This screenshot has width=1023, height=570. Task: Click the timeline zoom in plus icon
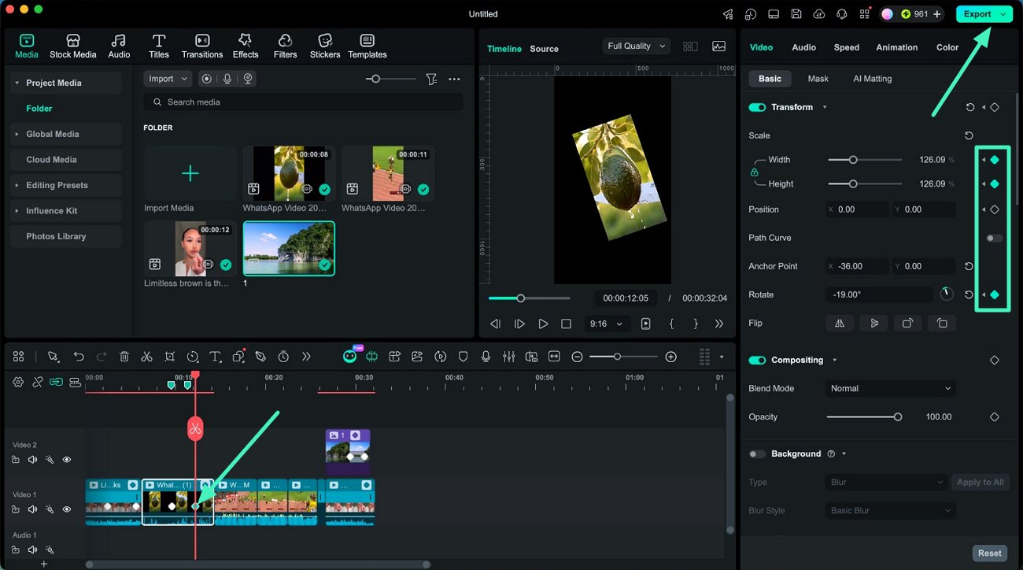coord(670,357)
